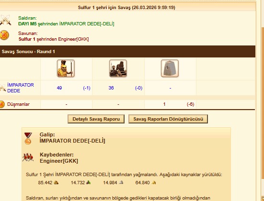
Task: Click the Kaybedenler losers label
Action: point(57,155)
